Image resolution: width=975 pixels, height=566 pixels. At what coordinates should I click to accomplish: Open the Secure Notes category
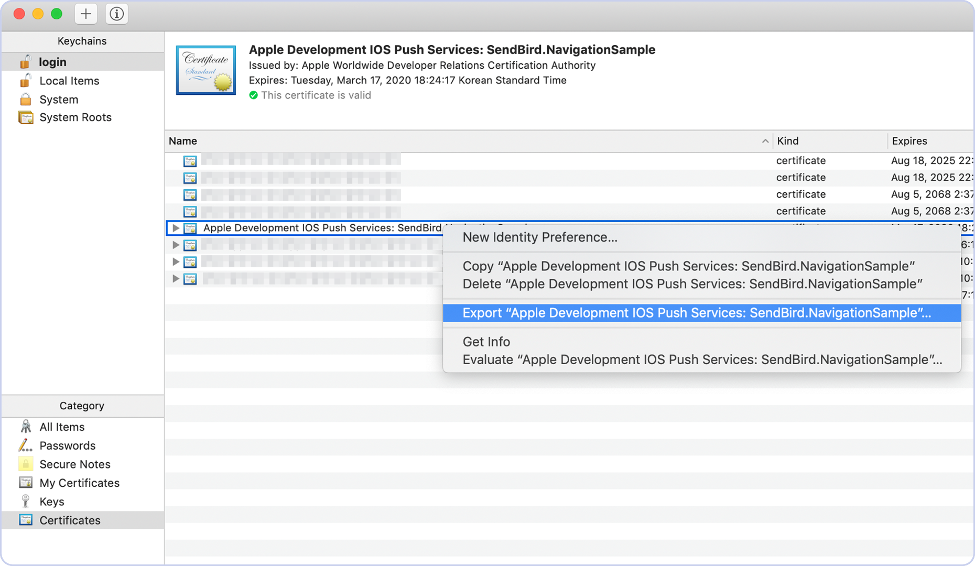point(74,464)
